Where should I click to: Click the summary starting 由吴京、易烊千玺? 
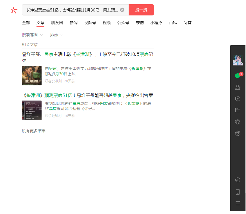point(98,71)
